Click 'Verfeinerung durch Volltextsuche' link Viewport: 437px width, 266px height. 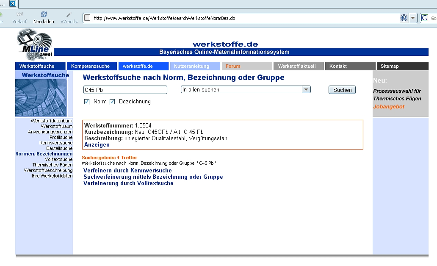tap(128, 183)
